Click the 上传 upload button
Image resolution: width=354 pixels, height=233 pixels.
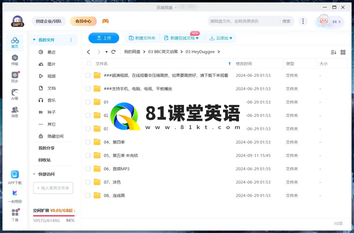pyautogui.click(x=104, y=38)
